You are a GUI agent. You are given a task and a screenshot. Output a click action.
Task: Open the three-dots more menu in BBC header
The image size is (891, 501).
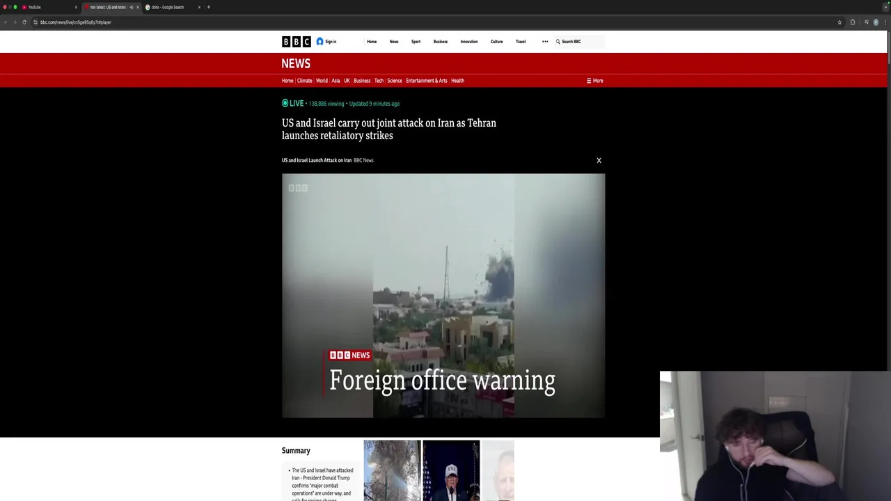(545, 42)
